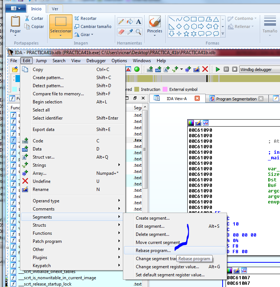This screenshot has height=287, width=280.
Task: Choose the Eraser tool
Action: point(121,32)
